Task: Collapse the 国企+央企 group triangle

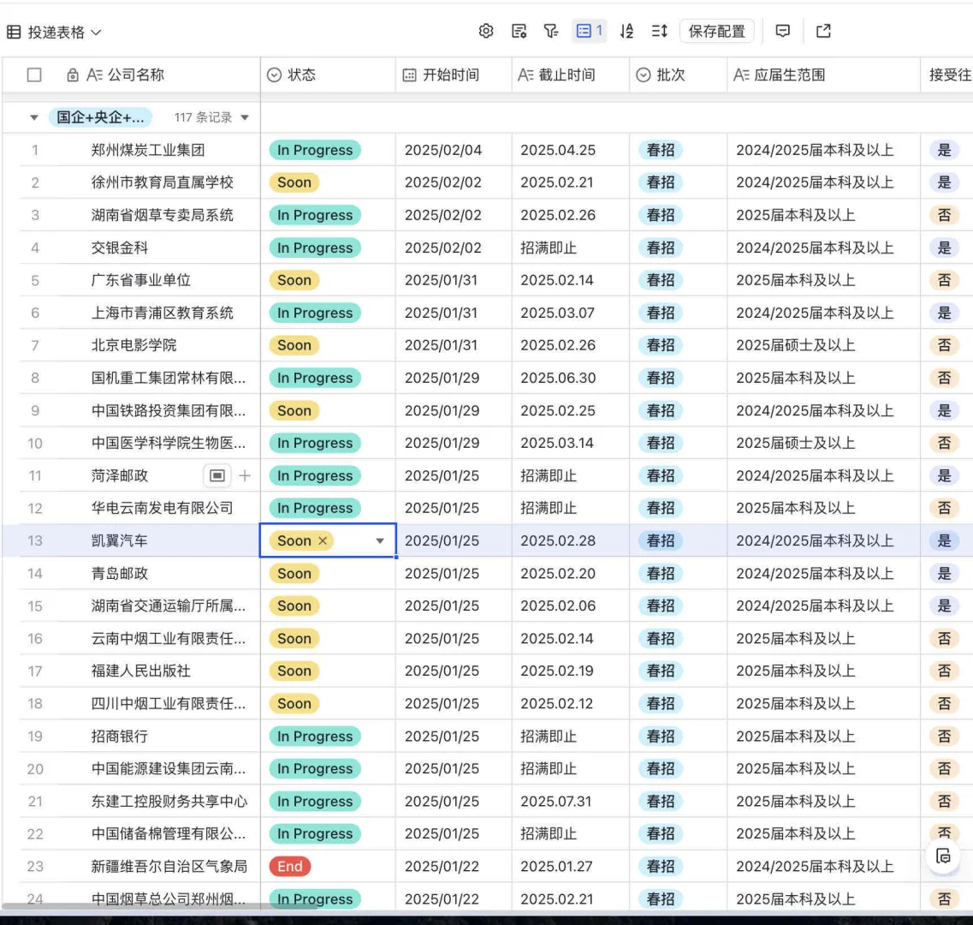Action: [34, 117]
